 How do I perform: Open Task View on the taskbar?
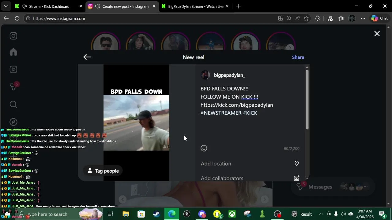pyautogui.click(x=110, y=214)
